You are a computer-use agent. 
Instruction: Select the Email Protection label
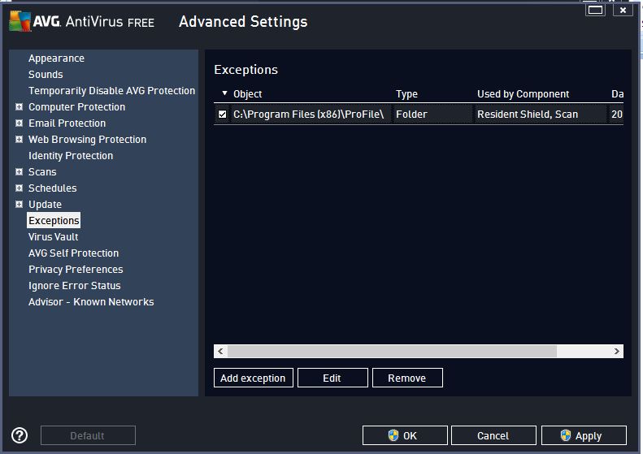(67, 123)
